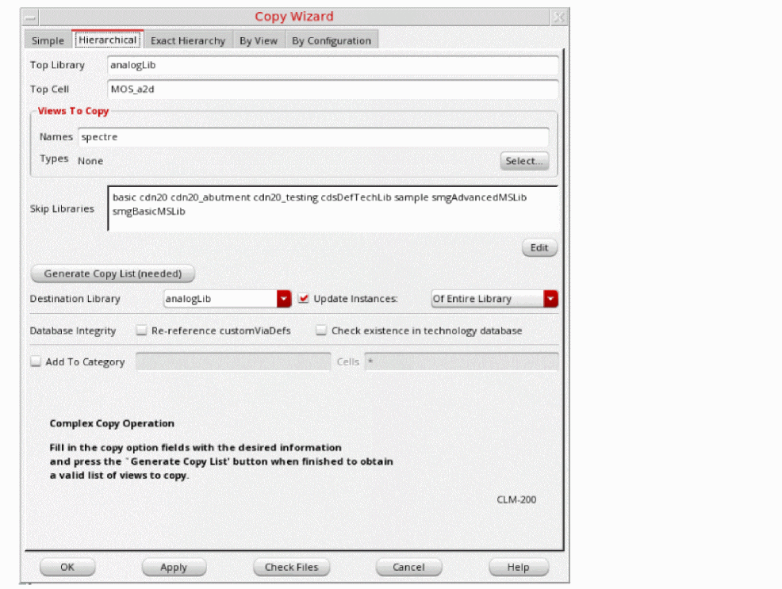Image resolution: width=782 pixels, height=589 pixels.
Task: Click the Names field containing spectre
Action: pos(314,137)
